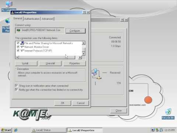The height and width of the screenshot is (133, 177).
Task: Click the items list scroll down arrow
Action: (84, 54)
